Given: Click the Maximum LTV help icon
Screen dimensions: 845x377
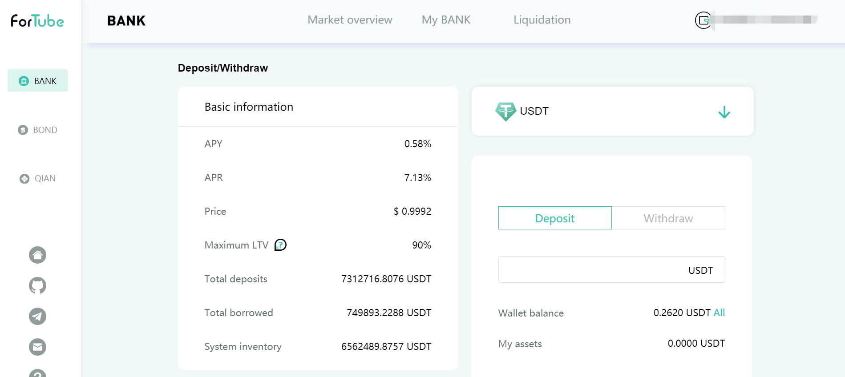Looking at the screenshot, I should point(280,245).
